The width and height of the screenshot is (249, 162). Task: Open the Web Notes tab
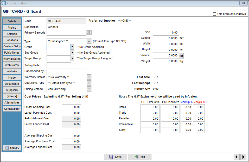(x=12, y=65)
